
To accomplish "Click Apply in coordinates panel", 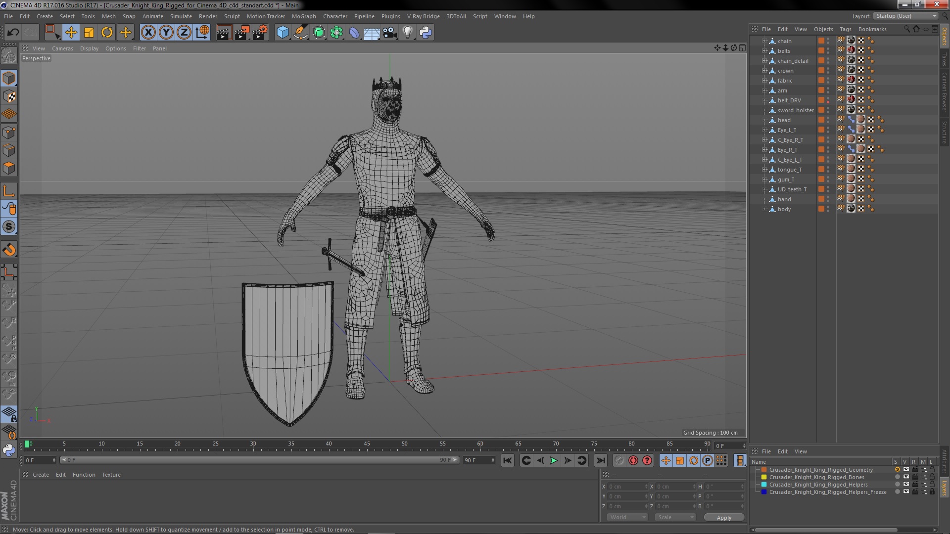I will tap(724, 517).
